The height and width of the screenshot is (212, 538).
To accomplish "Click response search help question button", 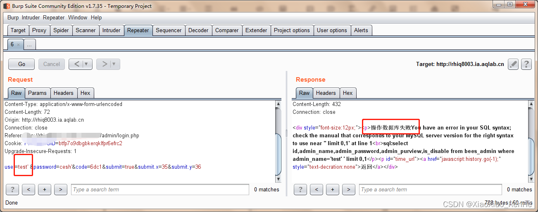I will [300, 189].
